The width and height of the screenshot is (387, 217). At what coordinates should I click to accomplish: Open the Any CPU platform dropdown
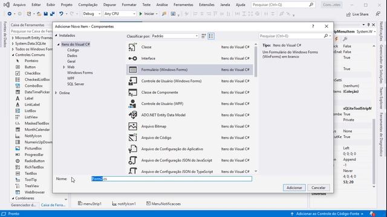120,14
